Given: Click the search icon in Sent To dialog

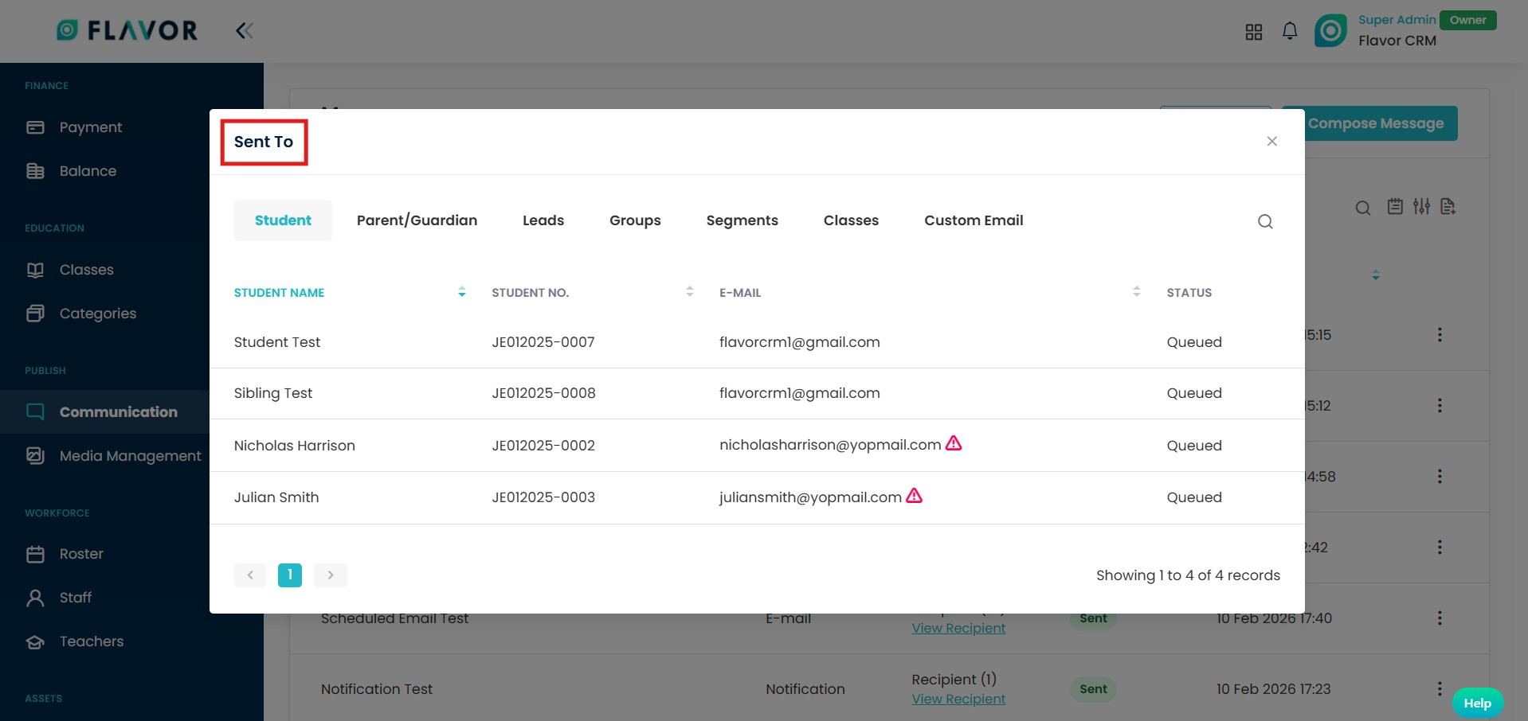Looking at the screenshot, I should pyautogui.click(x=1264, y=221).
